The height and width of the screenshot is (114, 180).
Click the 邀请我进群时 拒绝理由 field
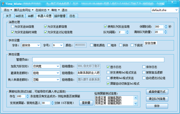[x=88, y=73]
